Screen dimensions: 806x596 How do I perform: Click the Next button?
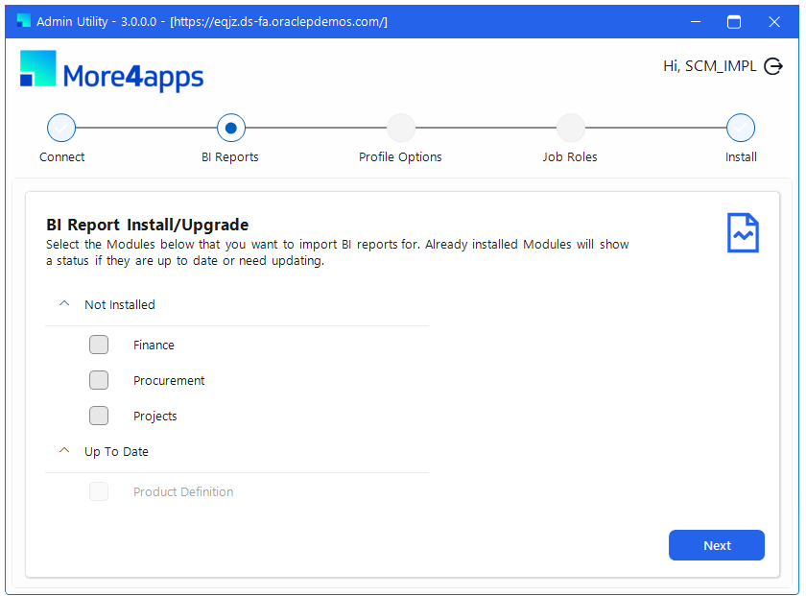pos(716,545)
